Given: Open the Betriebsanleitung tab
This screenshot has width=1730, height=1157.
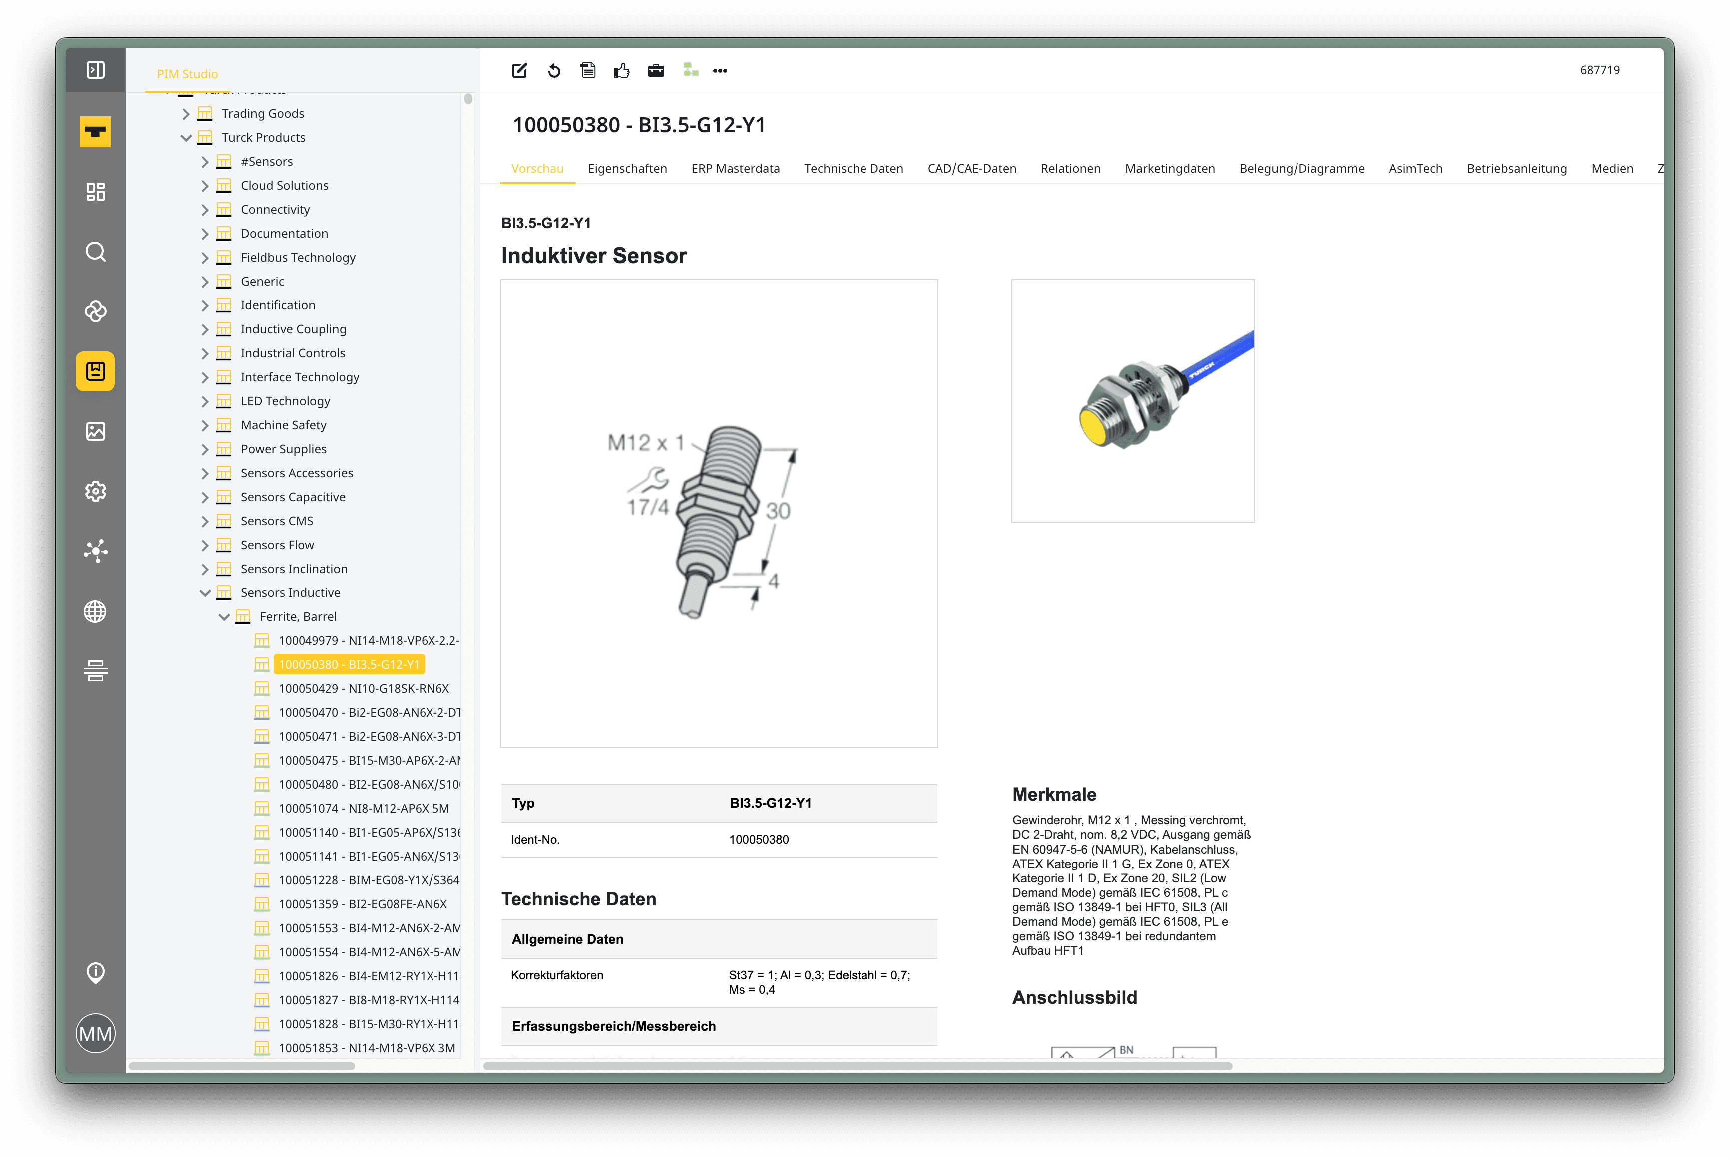Looking at the screenshot, I should pyautogui.click(x=1517, y=168).
